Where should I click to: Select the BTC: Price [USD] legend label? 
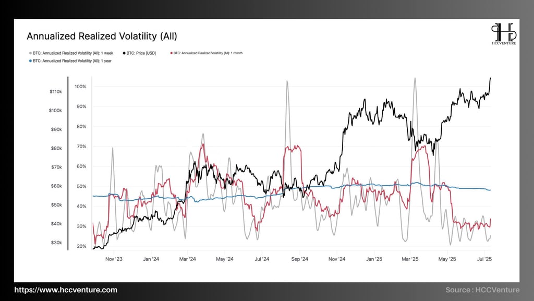pos(141,53)
